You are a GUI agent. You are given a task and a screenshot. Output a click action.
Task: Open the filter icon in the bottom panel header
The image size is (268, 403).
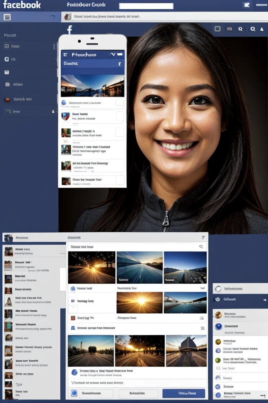203,237
